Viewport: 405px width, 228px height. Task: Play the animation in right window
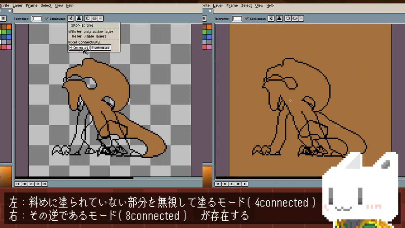pyautogui.click(x=232, y=184)
